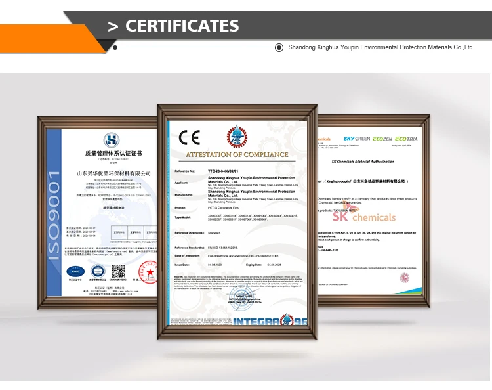Click the Reference No TTC-23-0408/02/01 value

point(223,171)
